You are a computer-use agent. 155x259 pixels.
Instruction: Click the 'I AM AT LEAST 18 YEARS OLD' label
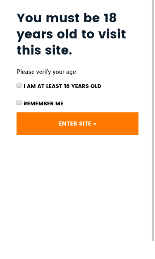[x=62, y=86]
